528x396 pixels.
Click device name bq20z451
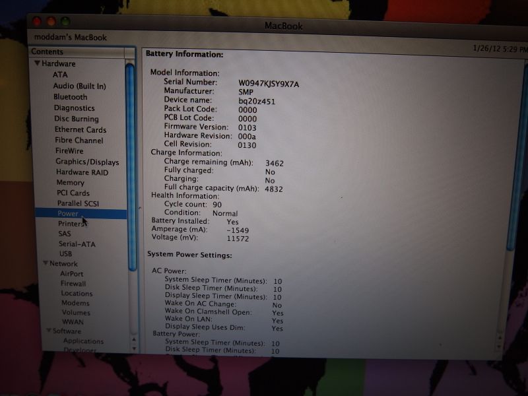257,102
